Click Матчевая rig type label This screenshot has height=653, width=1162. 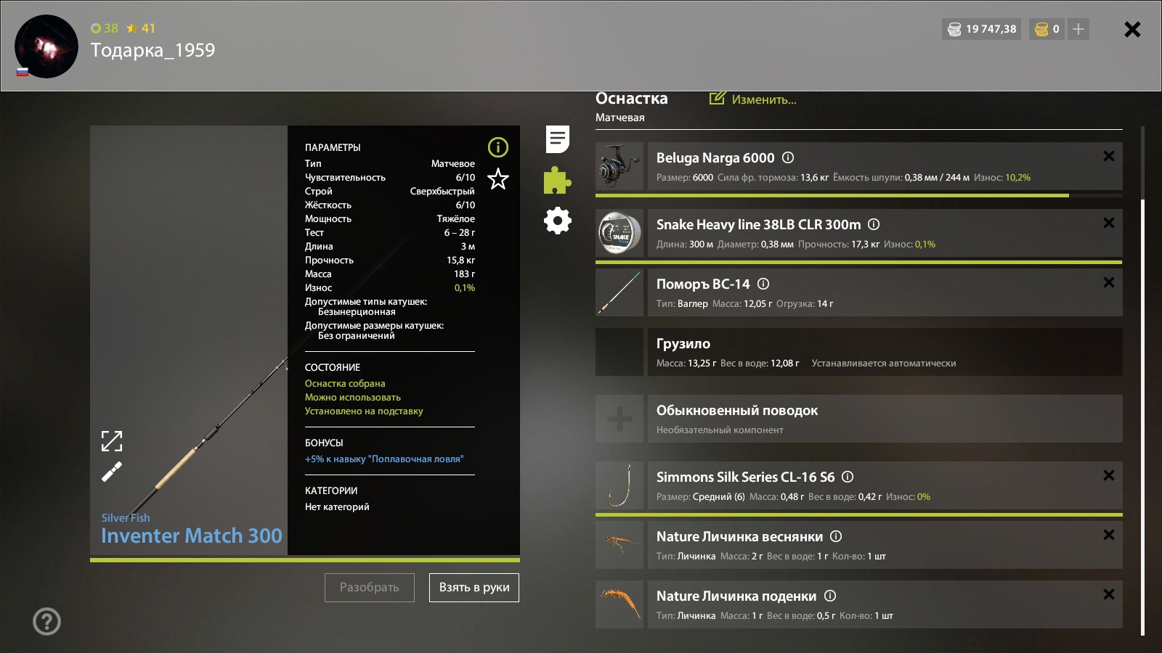(620, 118)
